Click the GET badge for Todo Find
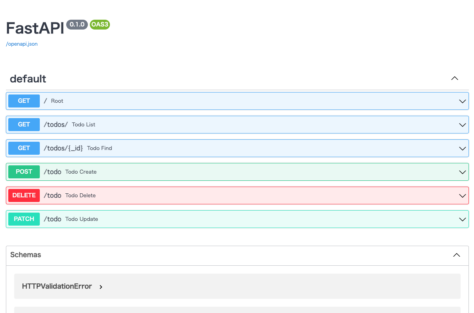The height and width of the screenshot is (313, 474). coord(24,148)
